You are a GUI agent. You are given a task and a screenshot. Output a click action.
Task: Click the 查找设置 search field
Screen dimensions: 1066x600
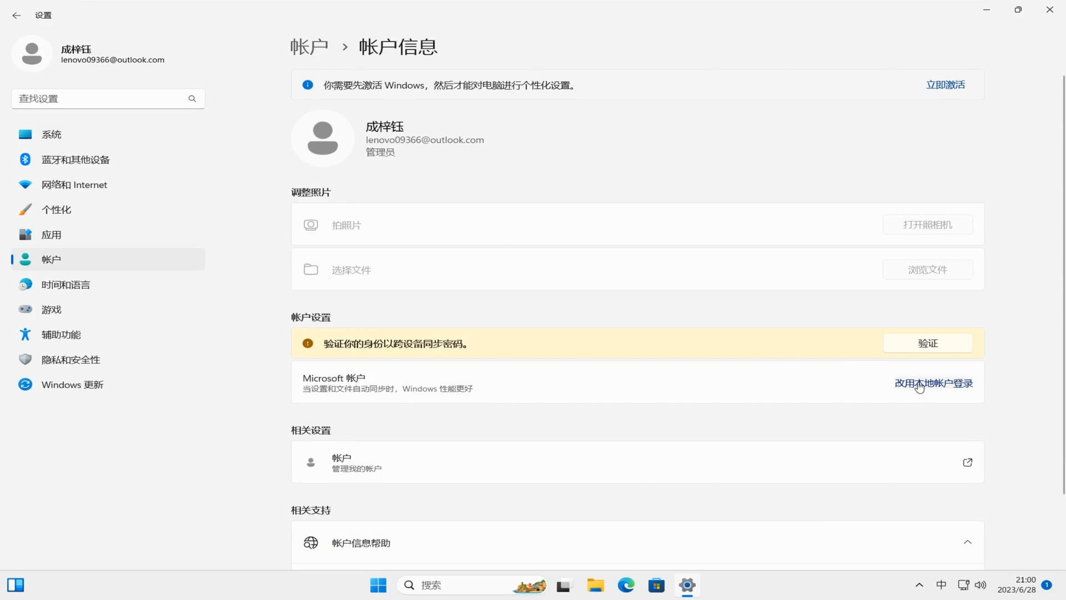tap(100, 99)
